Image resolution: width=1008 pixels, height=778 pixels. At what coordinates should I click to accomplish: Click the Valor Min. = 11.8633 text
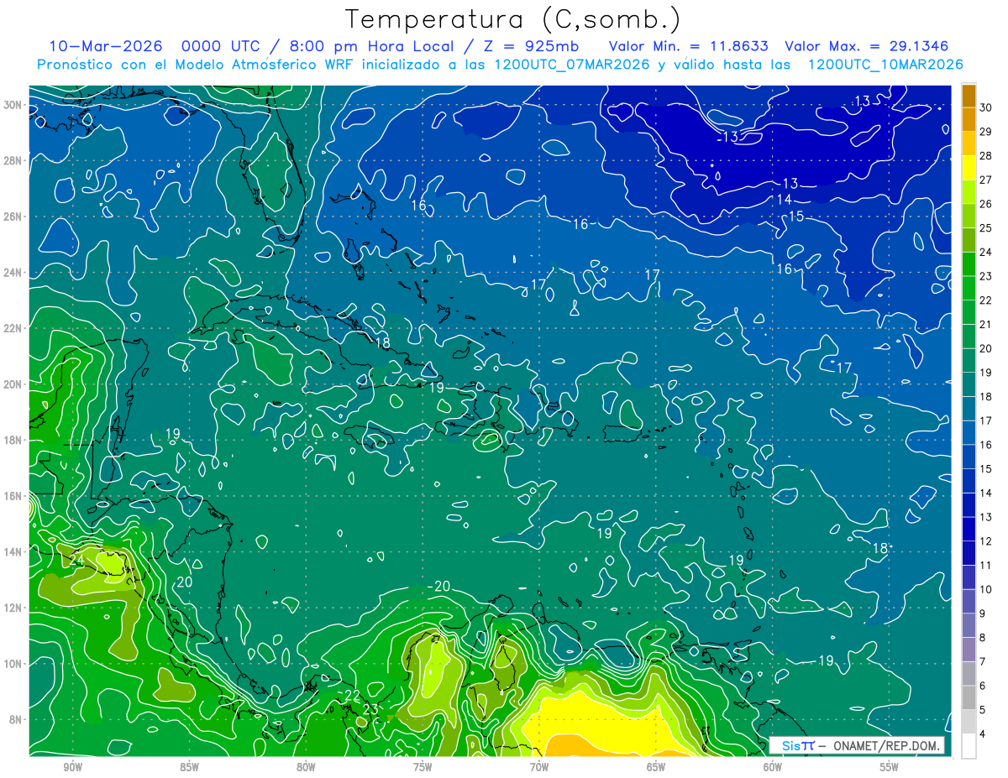(688, 45)
